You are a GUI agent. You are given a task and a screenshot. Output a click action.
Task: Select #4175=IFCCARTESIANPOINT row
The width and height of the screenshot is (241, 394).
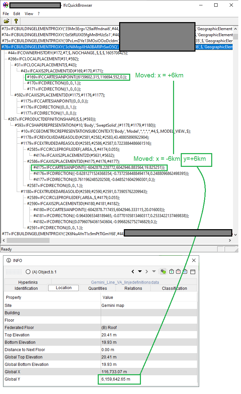pyautogui.click(x=99, y=168)
